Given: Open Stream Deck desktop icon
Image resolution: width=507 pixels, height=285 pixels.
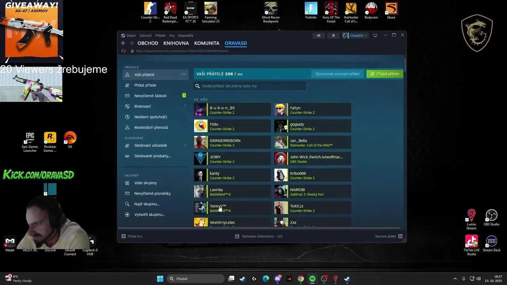Looking at the screenshot, I should 492,243.
